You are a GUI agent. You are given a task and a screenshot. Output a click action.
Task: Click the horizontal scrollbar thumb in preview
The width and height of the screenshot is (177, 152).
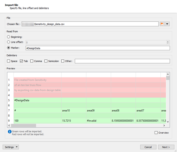pyautogui.click(x=24, y=125)
